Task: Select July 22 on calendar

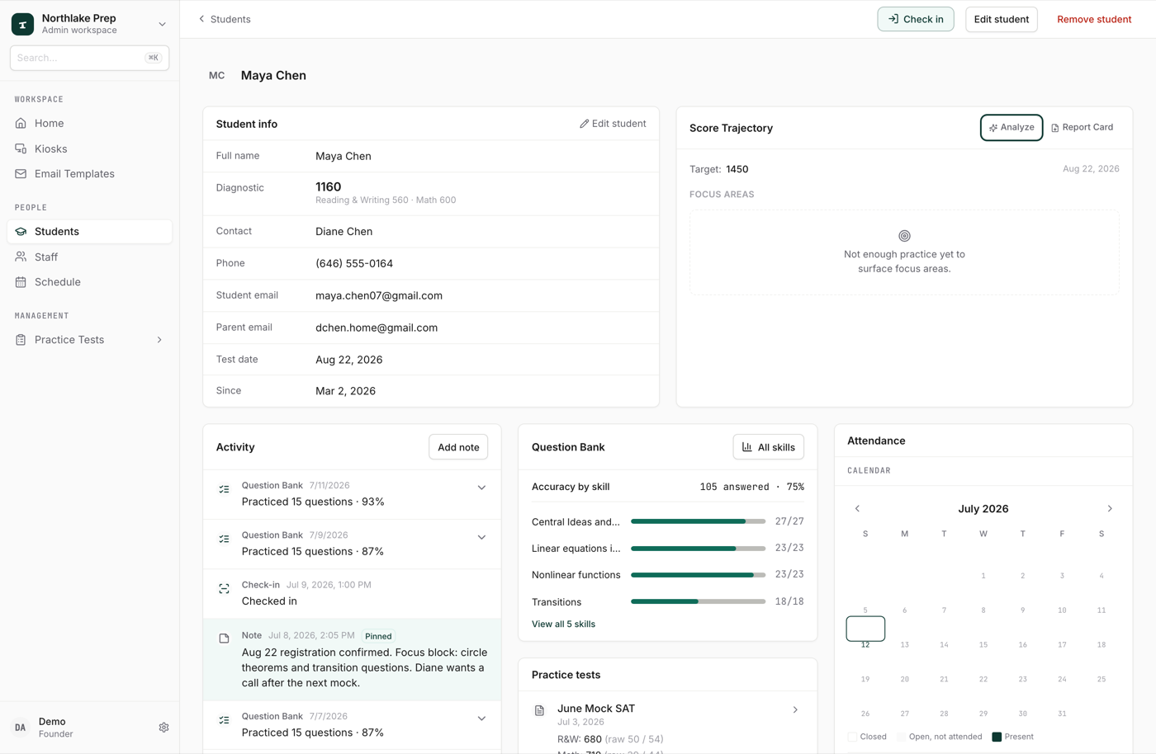Action: pos(983,679)
